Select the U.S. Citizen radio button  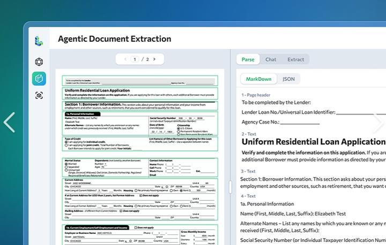click(x=179, y=128)
